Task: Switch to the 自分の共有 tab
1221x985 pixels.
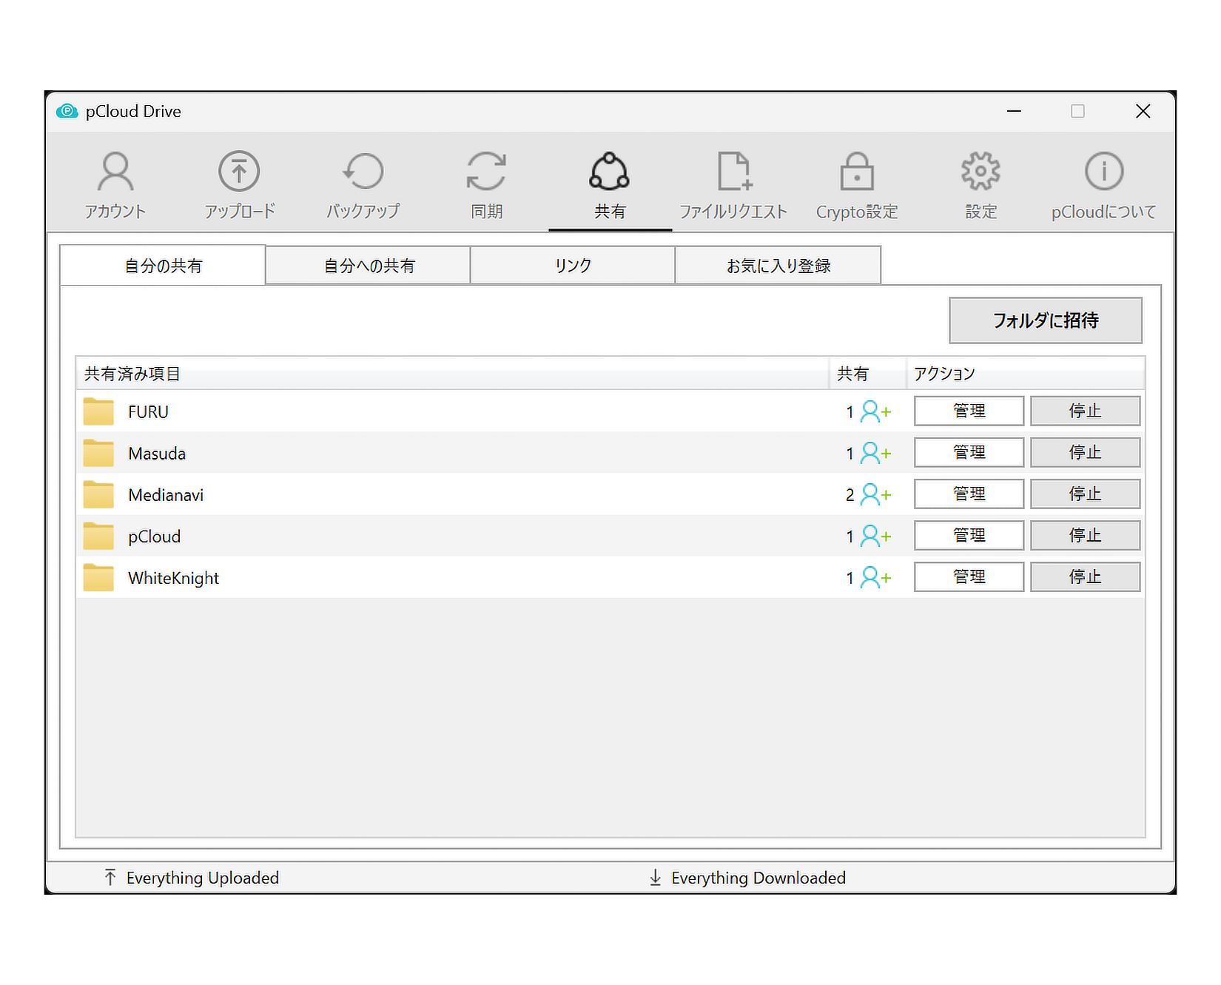Action: 163,265
